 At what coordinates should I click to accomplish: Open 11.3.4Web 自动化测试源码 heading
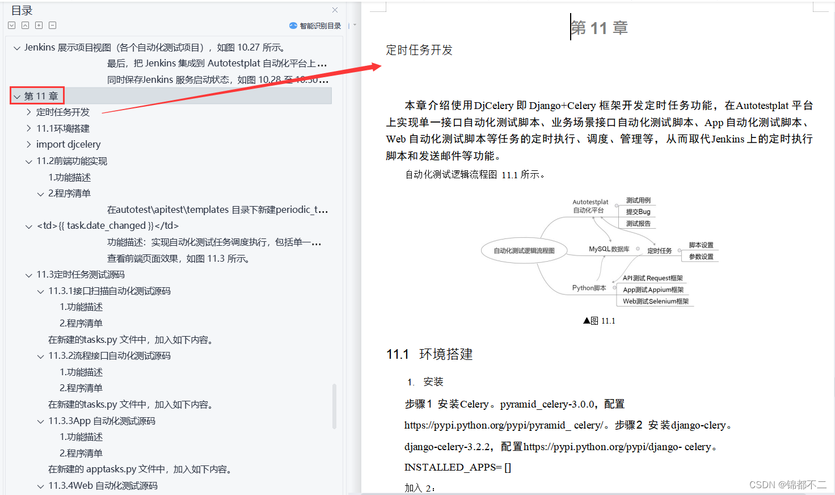(103, 485)
